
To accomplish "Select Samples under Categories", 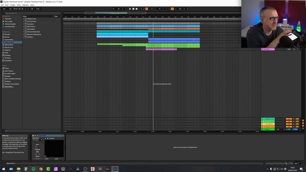I will [8, 55].
